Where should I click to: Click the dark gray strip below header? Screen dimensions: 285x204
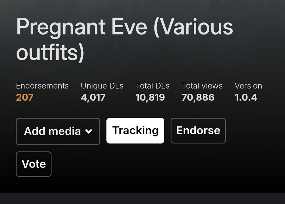142,198
